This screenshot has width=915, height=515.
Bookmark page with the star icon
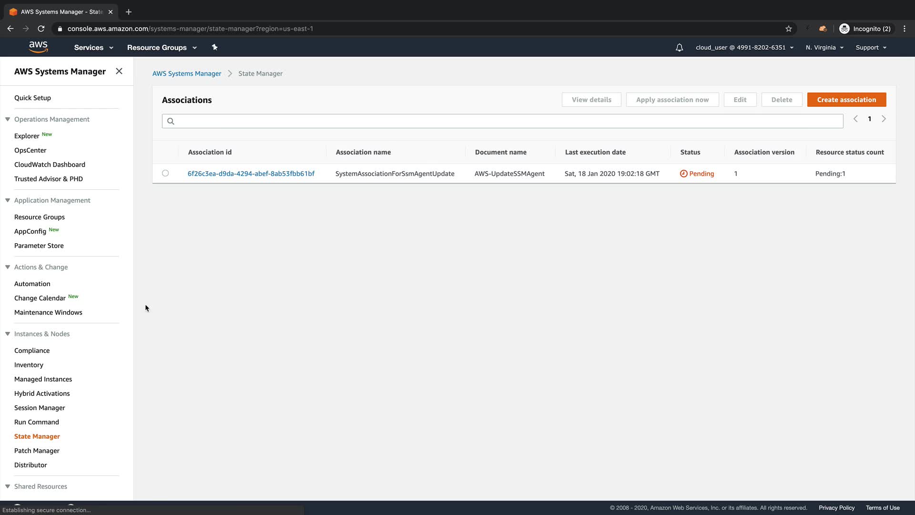coord(789,29)
